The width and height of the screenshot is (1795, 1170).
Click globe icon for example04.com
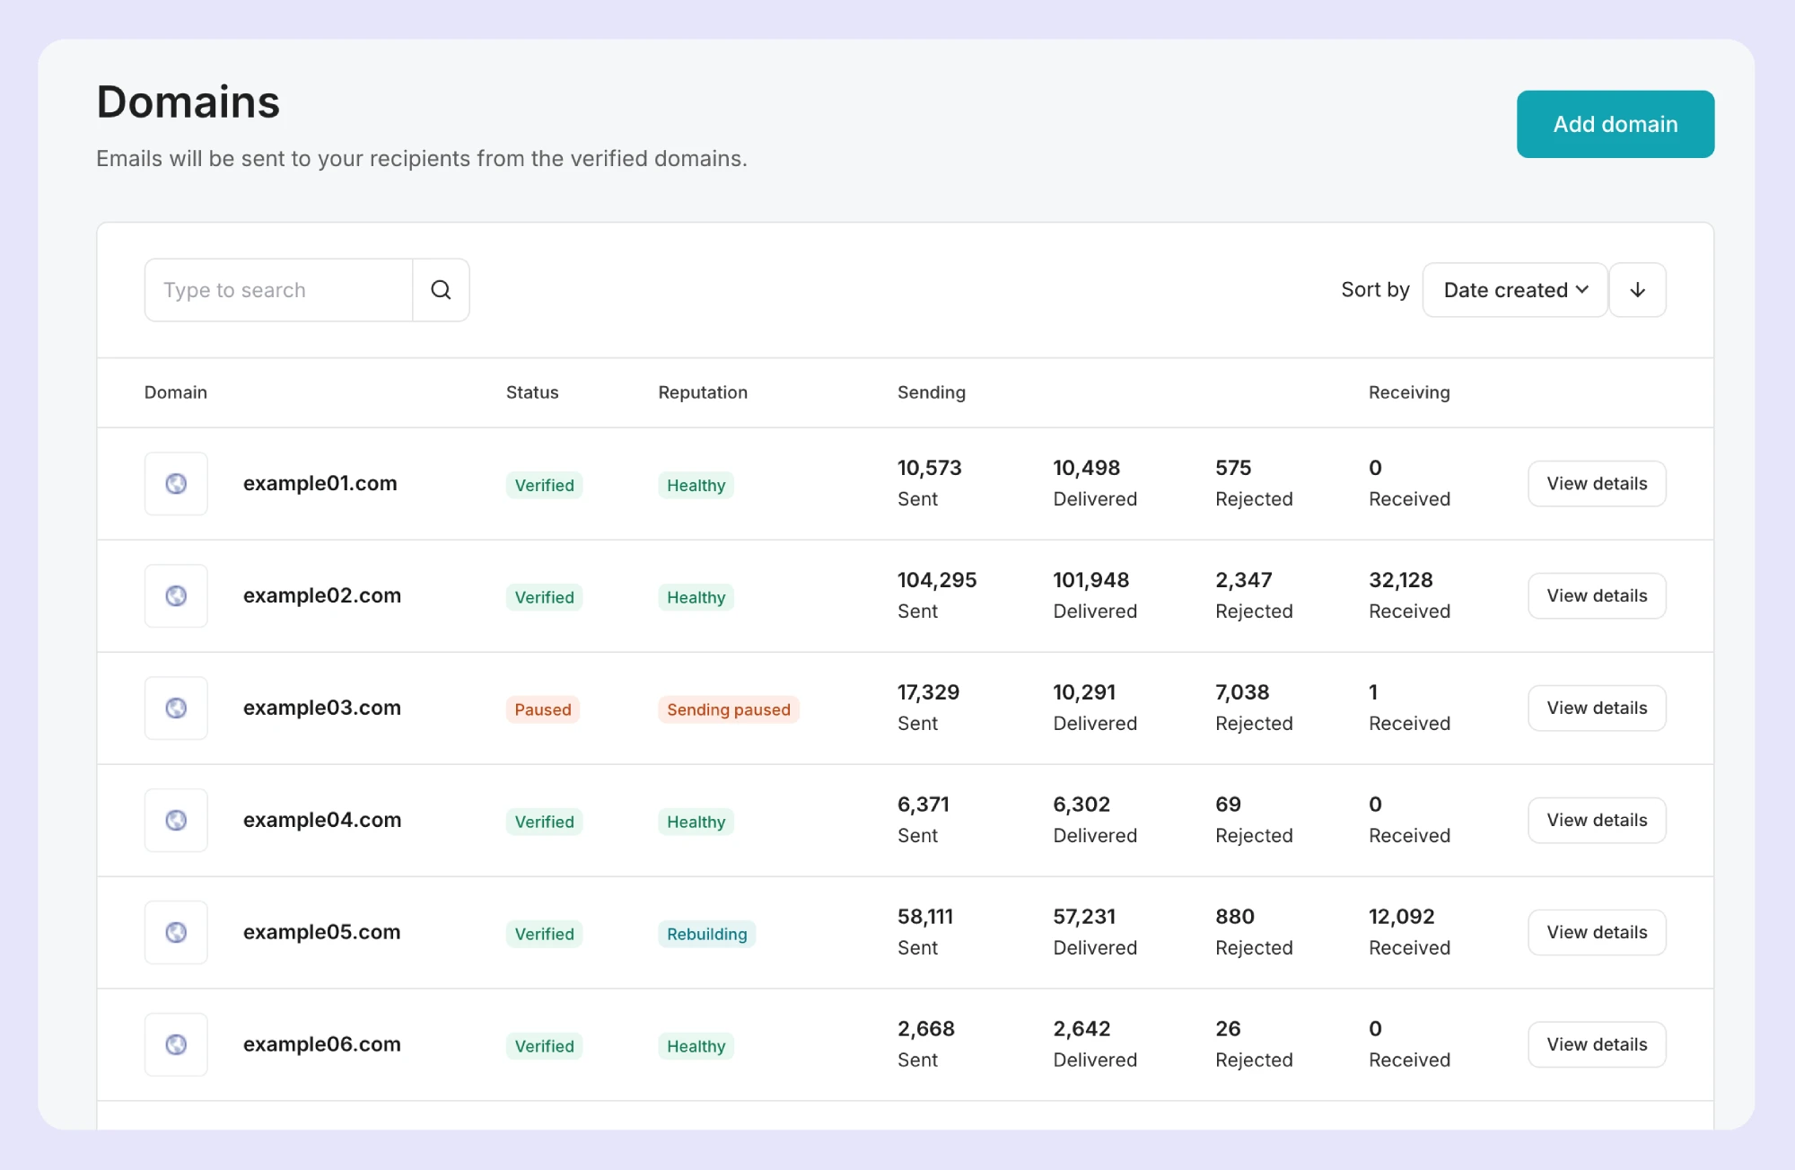click(176, 821)
